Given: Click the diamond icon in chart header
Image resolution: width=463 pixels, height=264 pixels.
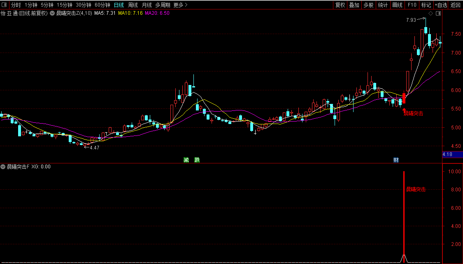Looking at the screenshot, I should 430,13.
